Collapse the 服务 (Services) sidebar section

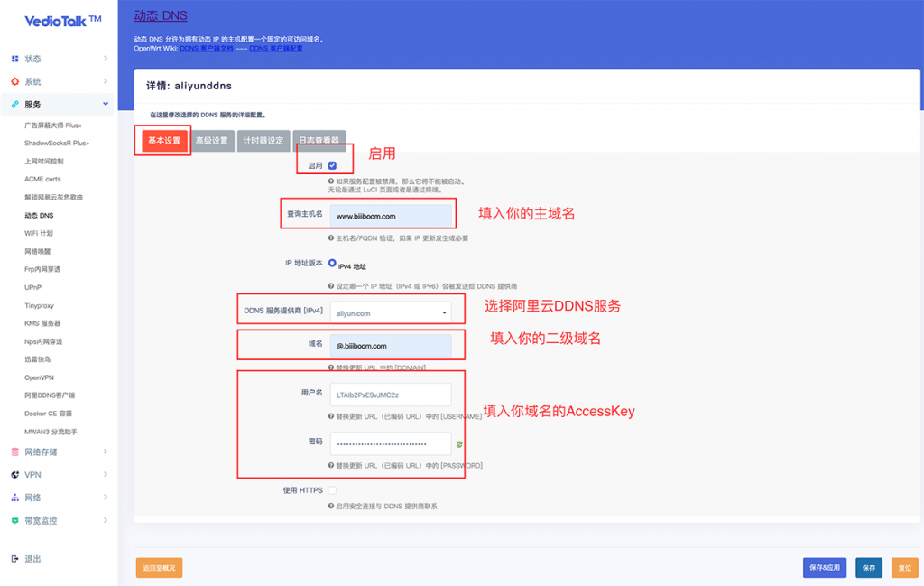pos(106,105)
